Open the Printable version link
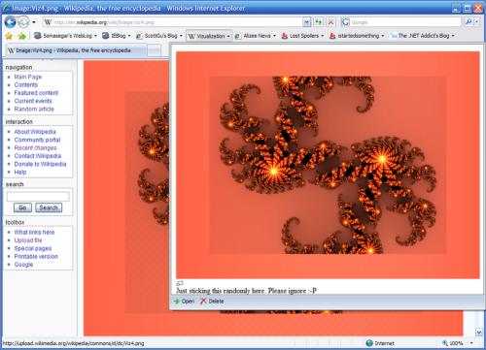 pos(36,256)
